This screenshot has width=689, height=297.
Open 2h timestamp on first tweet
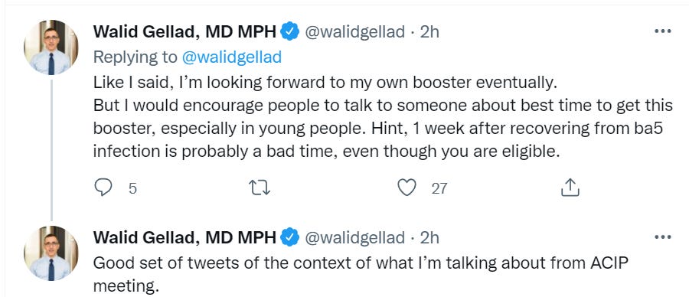pos(429,32)
